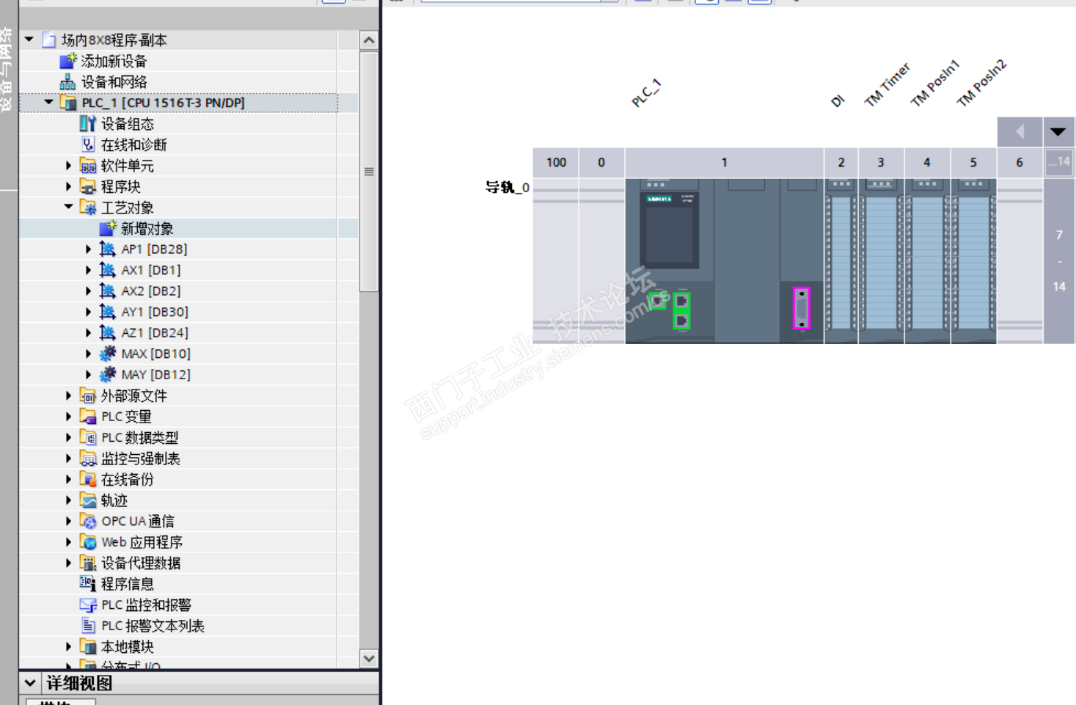Image resolution: width=1076 pixels, height=705 pixels.
Task: Expand the 软件单元 tree node
Action: click(69, 166)
